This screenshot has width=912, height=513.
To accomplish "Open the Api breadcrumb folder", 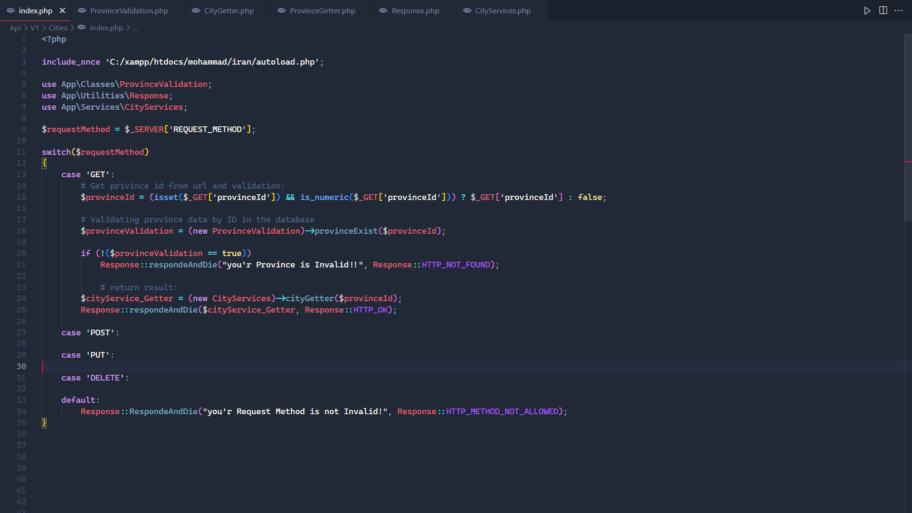I will (x=15, y=28).
